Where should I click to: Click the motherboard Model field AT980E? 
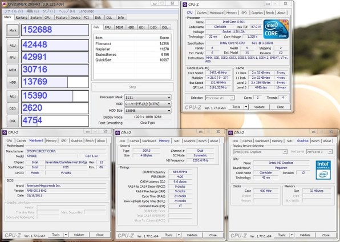pyautogui.click(x=51, y=156)
